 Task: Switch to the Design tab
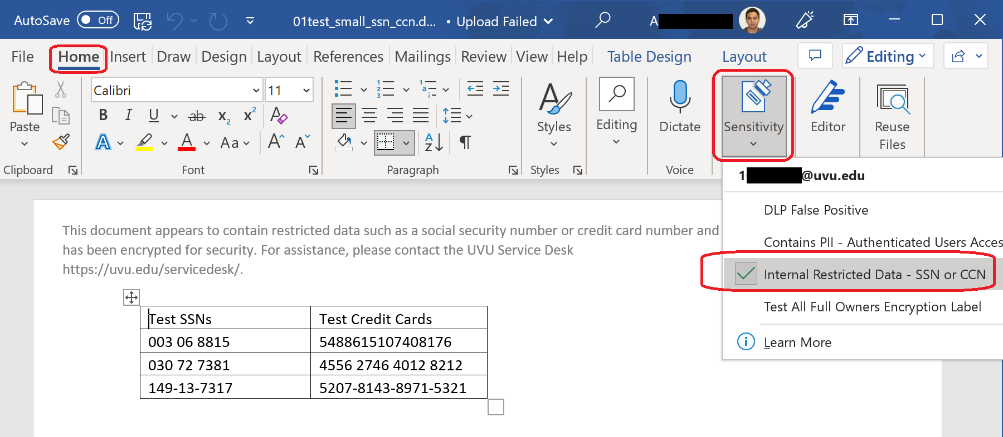[x=224, y=57]
